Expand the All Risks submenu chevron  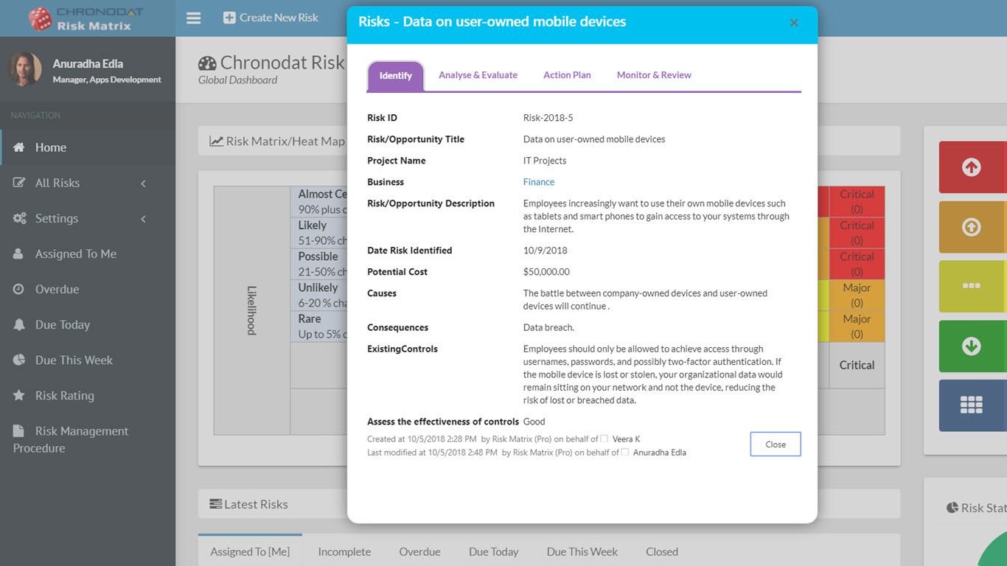[143, 183]
